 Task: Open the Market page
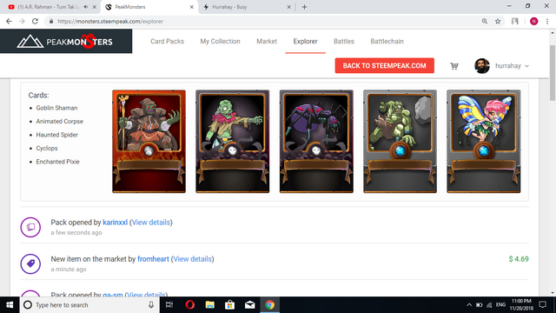tap(267, 42)
